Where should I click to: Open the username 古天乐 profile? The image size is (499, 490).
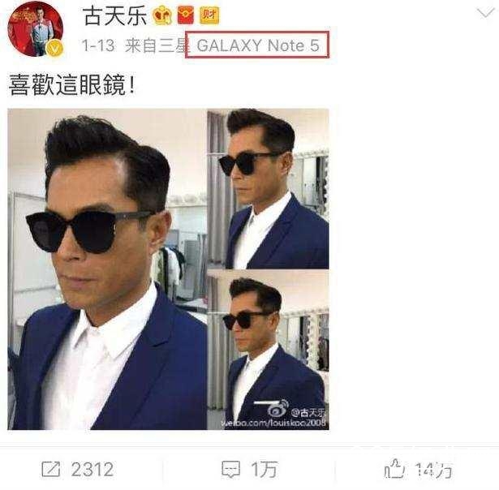114,16
